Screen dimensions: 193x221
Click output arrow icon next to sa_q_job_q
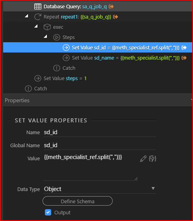point(111,6)
